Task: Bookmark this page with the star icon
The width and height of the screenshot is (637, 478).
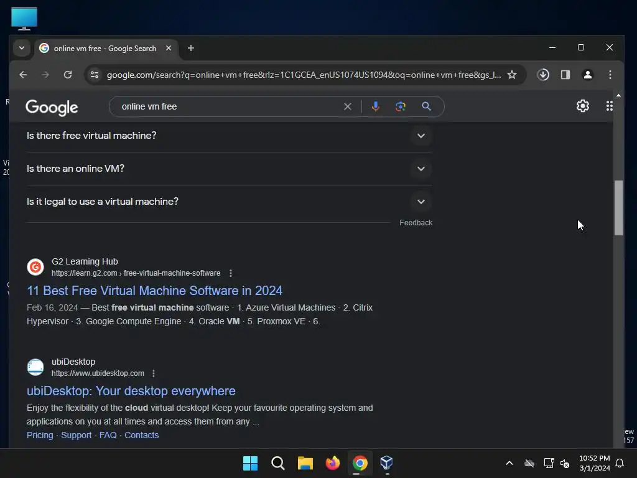Action: (x=512, y=75)
